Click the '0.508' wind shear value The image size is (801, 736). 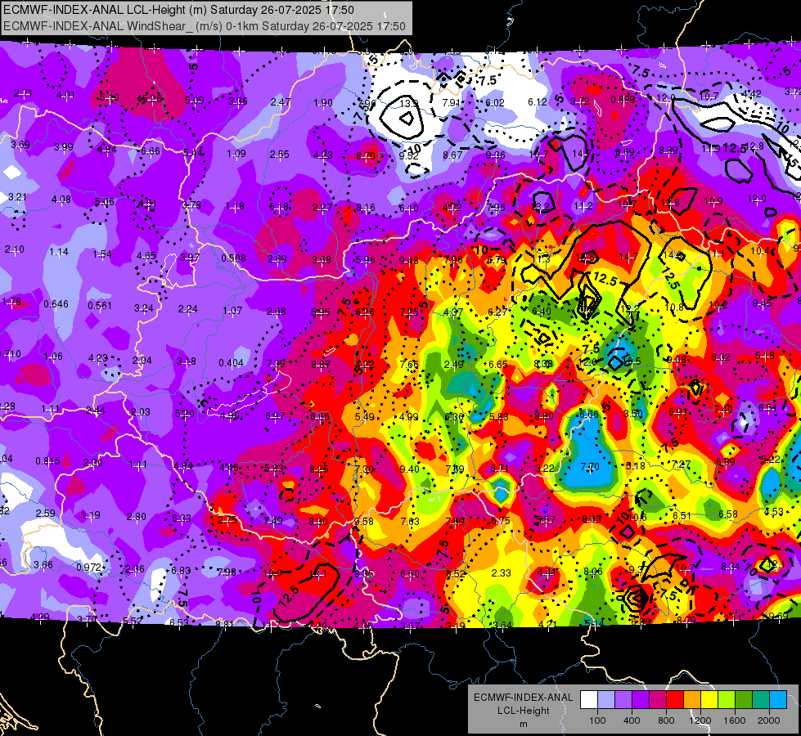[x=233, y=258]
